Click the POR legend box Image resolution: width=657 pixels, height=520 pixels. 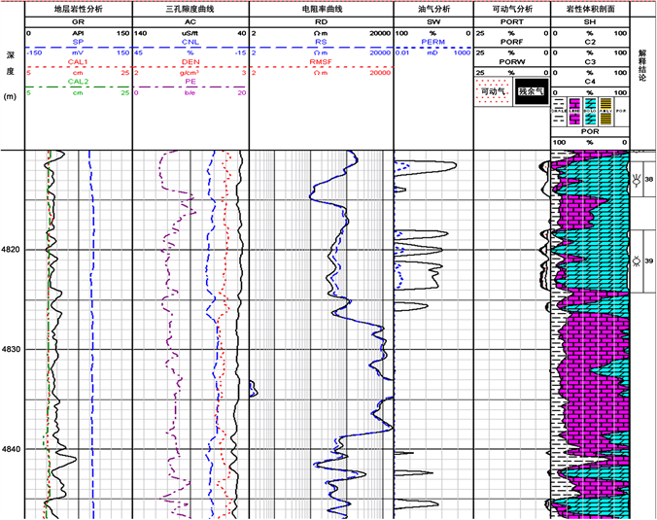point(621,105)
